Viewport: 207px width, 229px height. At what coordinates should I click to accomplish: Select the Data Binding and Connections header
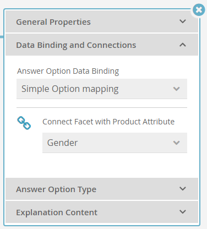[x=102, y=45]
